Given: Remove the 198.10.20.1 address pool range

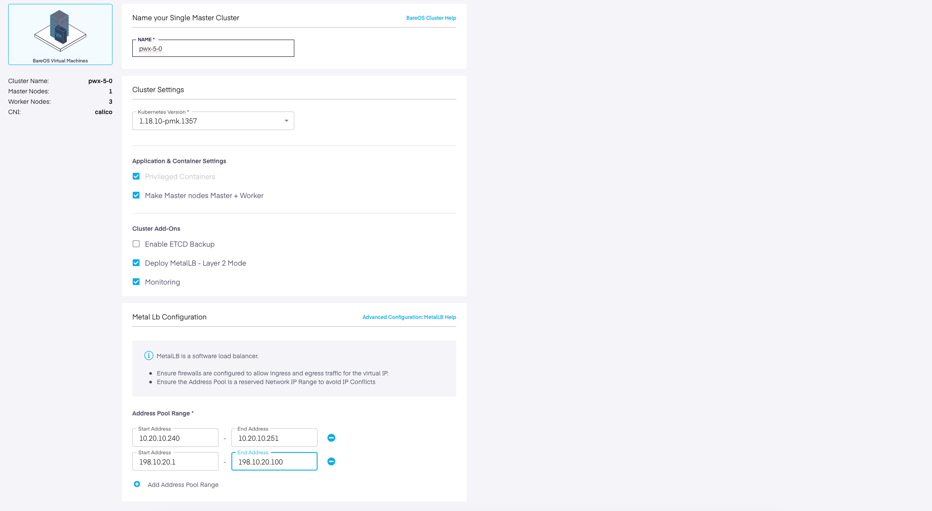Looking at the screenshot, I should pos(331,461).
